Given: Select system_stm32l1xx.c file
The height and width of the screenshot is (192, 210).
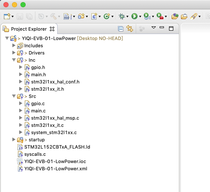Looking at the screenshot, I should point(54,132).
